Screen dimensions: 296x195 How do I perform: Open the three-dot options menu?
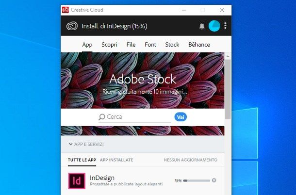[x=225, y=26]
